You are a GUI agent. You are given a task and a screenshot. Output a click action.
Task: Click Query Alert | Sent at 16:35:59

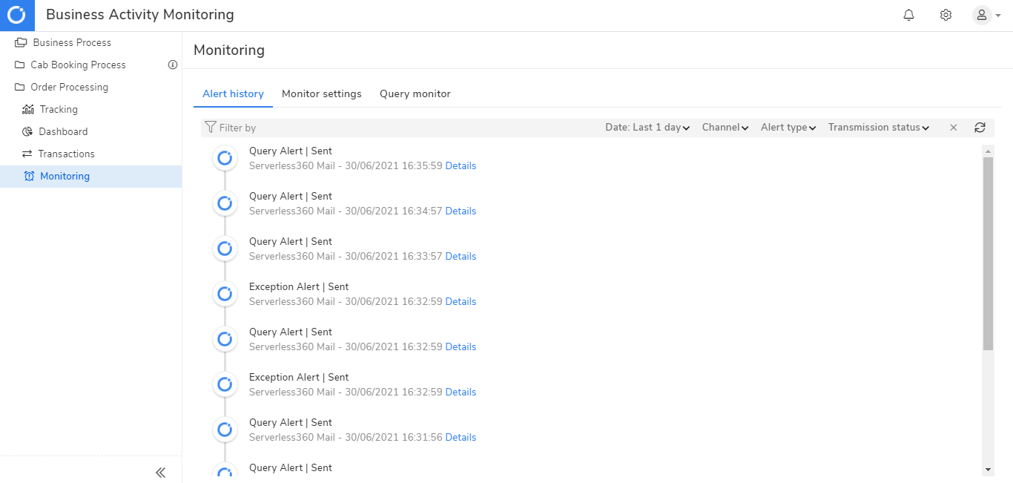pos(291,151)
